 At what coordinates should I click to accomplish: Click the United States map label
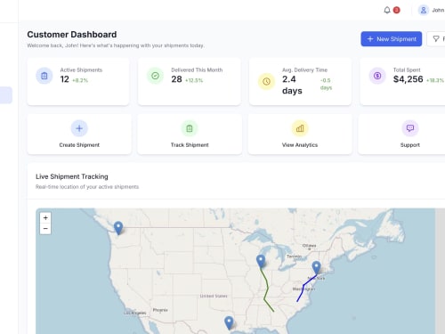pos(214,296)
